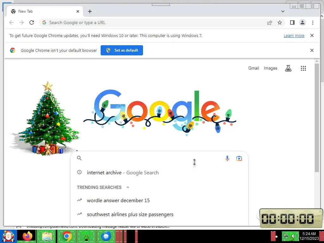Click the Christmas tree taskbar icon
The height and width of the screenshot is (243, 324).
coord(86,236)
